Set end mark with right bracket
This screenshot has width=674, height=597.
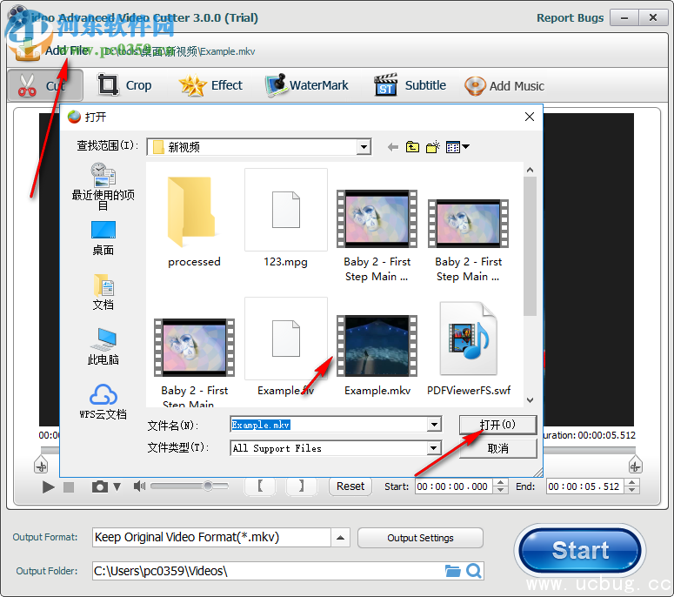coord(301,486)
